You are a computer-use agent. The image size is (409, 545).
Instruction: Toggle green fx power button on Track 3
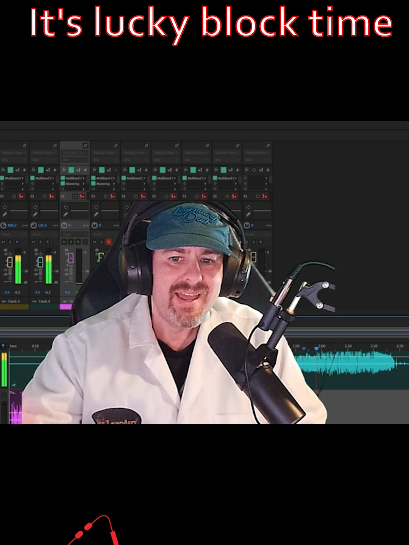[x=11, y=170]
